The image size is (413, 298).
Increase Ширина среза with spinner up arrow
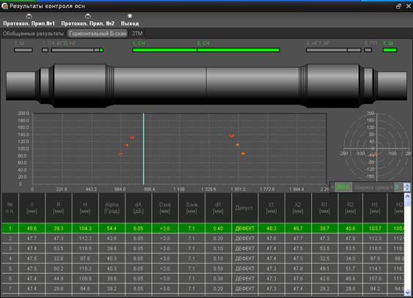tap(407, 185)
